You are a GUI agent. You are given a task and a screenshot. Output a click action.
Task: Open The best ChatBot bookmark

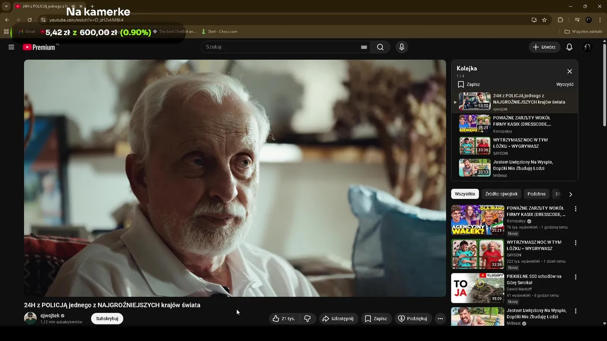click(175, 32)
